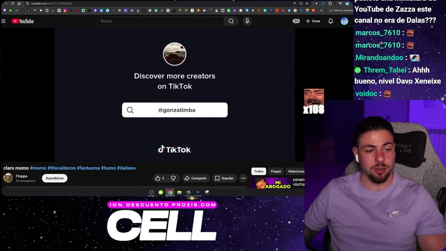The width and height of the screenshot is (446, 251).
Task: Bookmark this page with star icon
Action: click(307, 3)
